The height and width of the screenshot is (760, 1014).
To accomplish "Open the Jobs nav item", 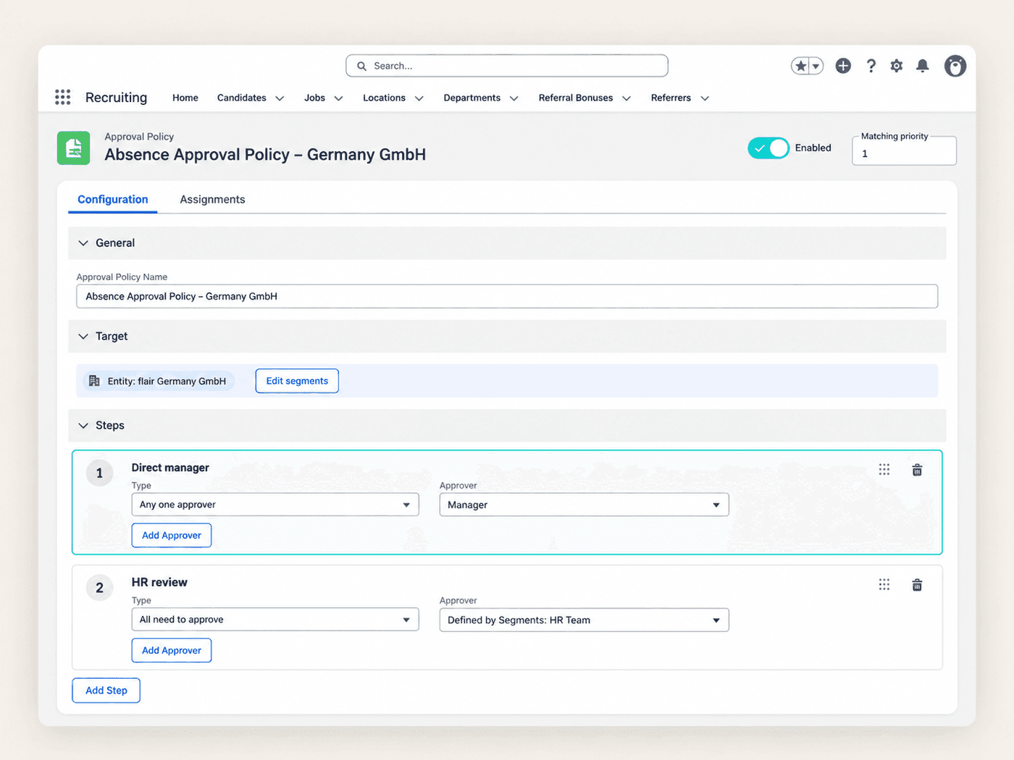I will tap(314, 98).
